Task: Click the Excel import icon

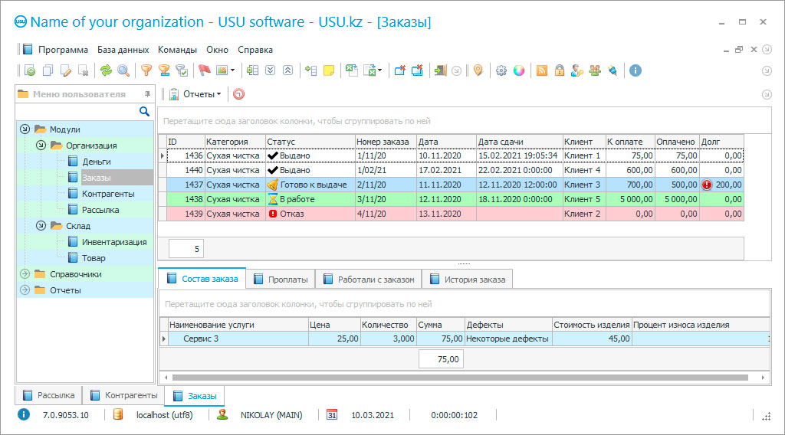Action: click(x=351, y=70)
